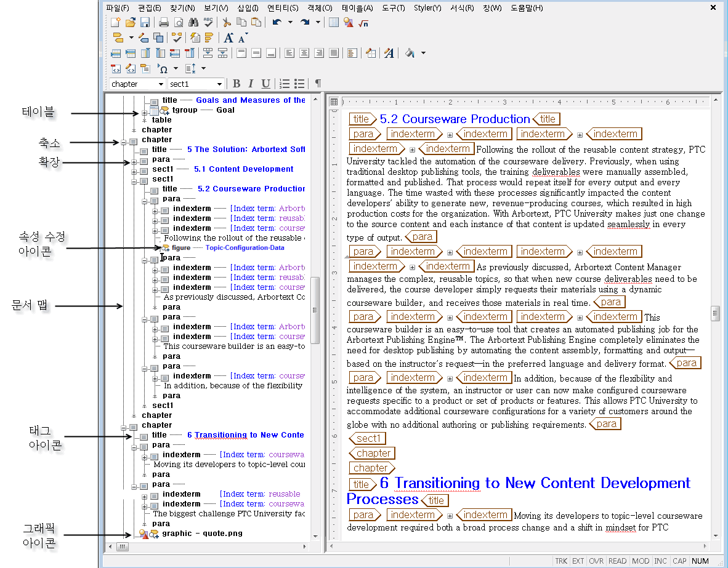Insert a table using the table grid icon

point(334,22)
